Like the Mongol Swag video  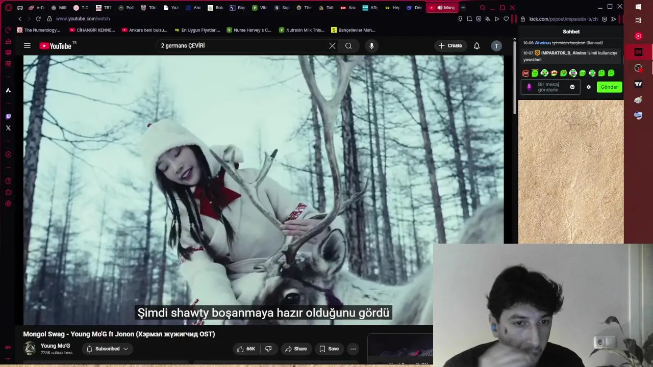point(246,349)
